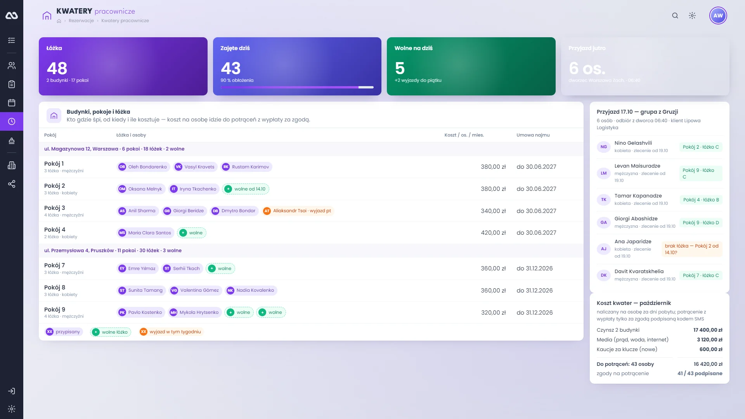Click the infinity logo in the sidebar
Image resolution: width=745 pixels, height=419 pixels.
[12, 16]
